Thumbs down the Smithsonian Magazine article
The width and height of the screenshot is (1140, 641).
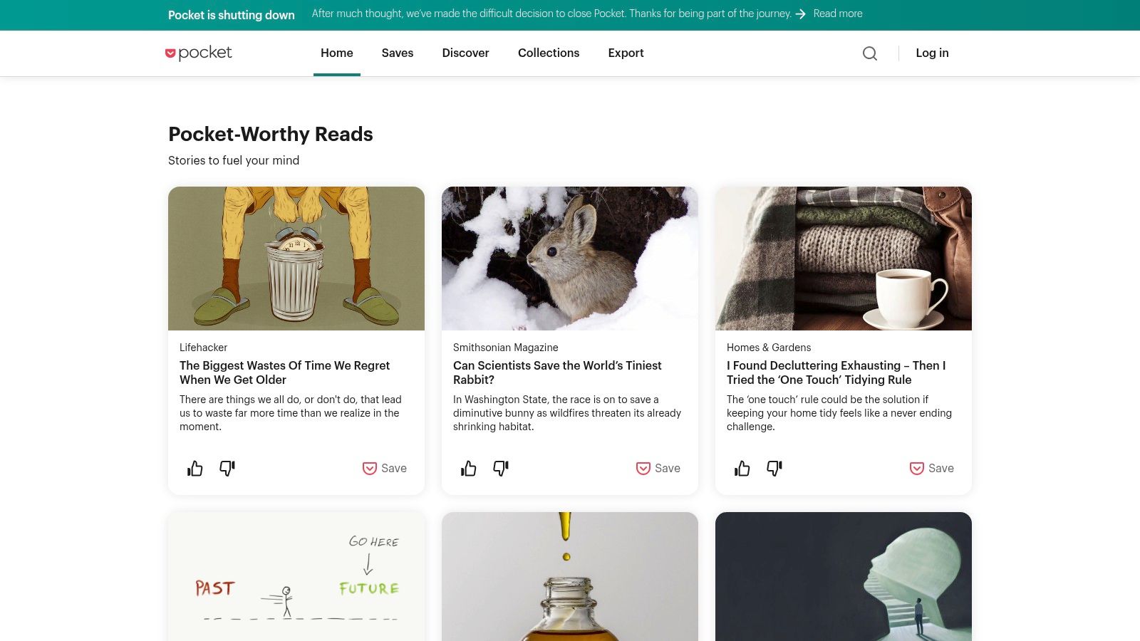(501, 468)
